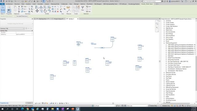
Task: Click the search keyword input field
Action: pyautogui.click(x=152, y=1)
